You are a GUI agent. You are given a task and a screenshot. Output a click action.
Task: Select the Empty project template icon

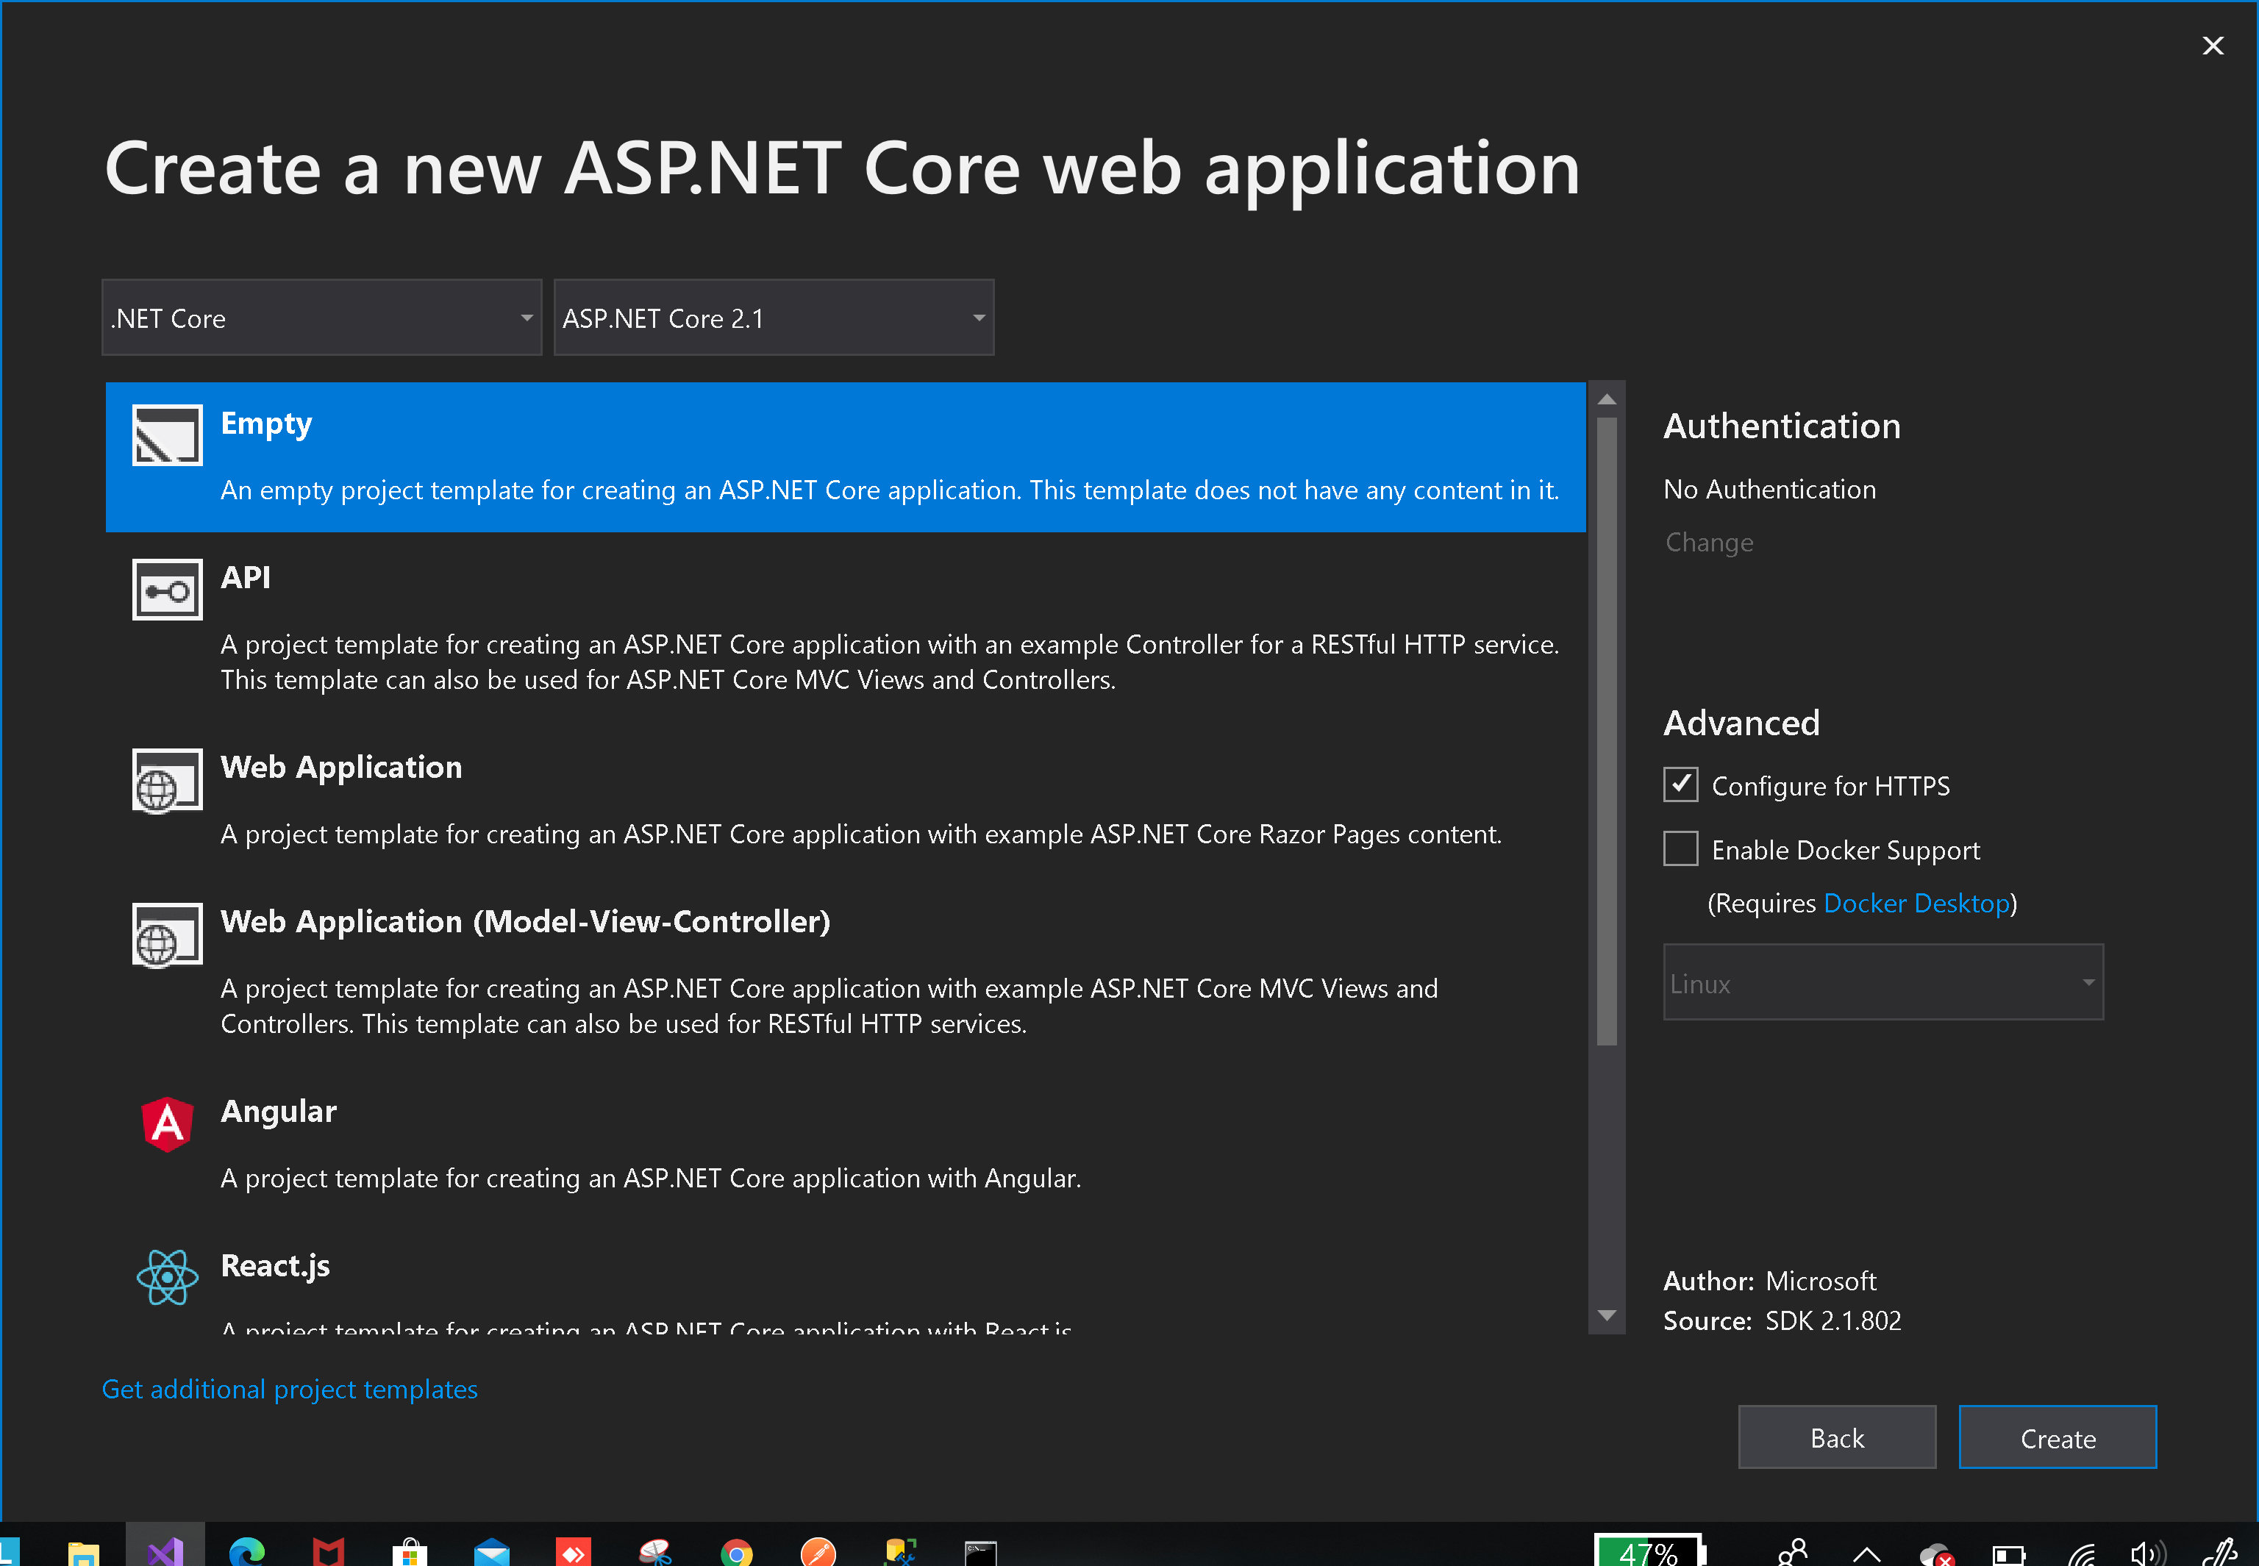(x=167, y=435)
